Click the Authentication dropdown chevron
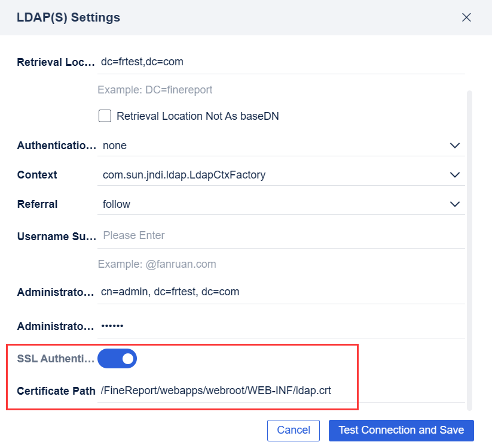The image size is (492, 448). point(455,145)
